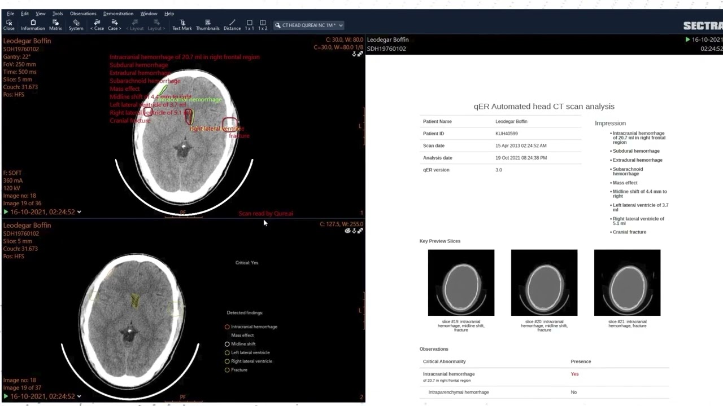Click the play icon beside top viewport date 16-10-2021
This screenshot has width=723, height=406.
click(6, 212)
